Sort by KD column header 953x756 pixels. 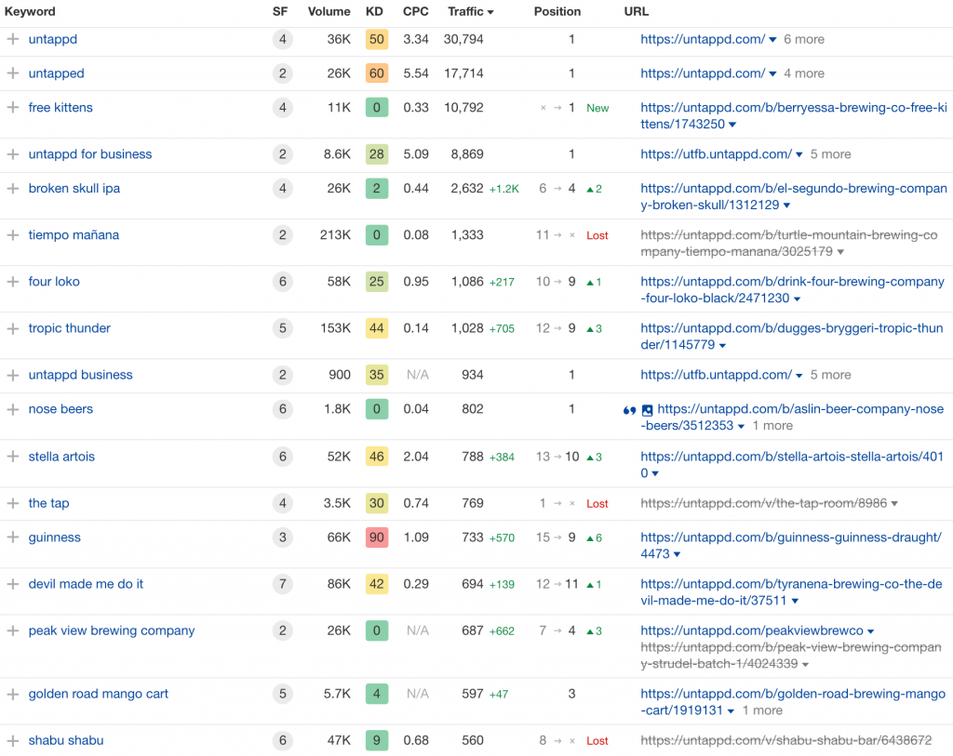(374, 11)
